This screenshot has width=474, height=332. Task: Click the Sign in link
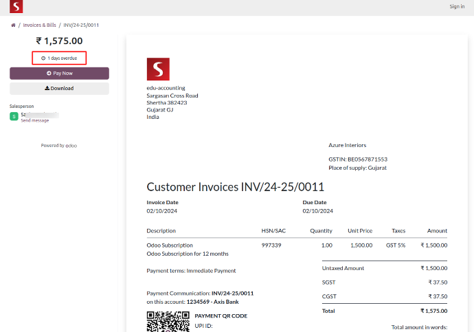coord(457,6)
